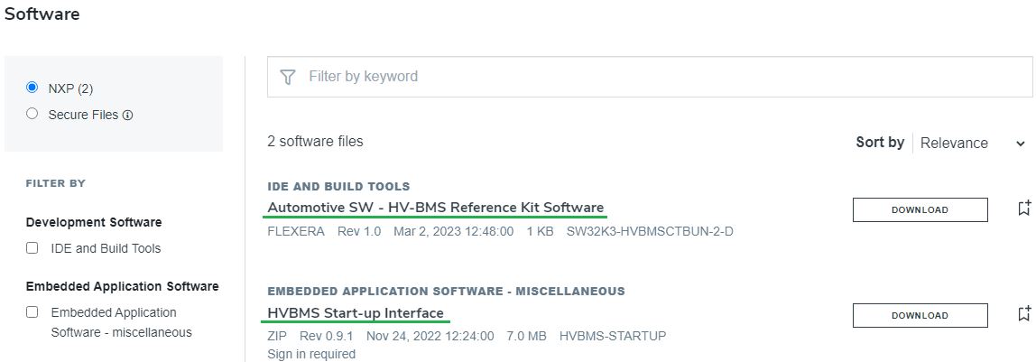Screen dimensions: 1036x362
Task: Click the IDE and Build Tools category label
Action: [338, 186]
